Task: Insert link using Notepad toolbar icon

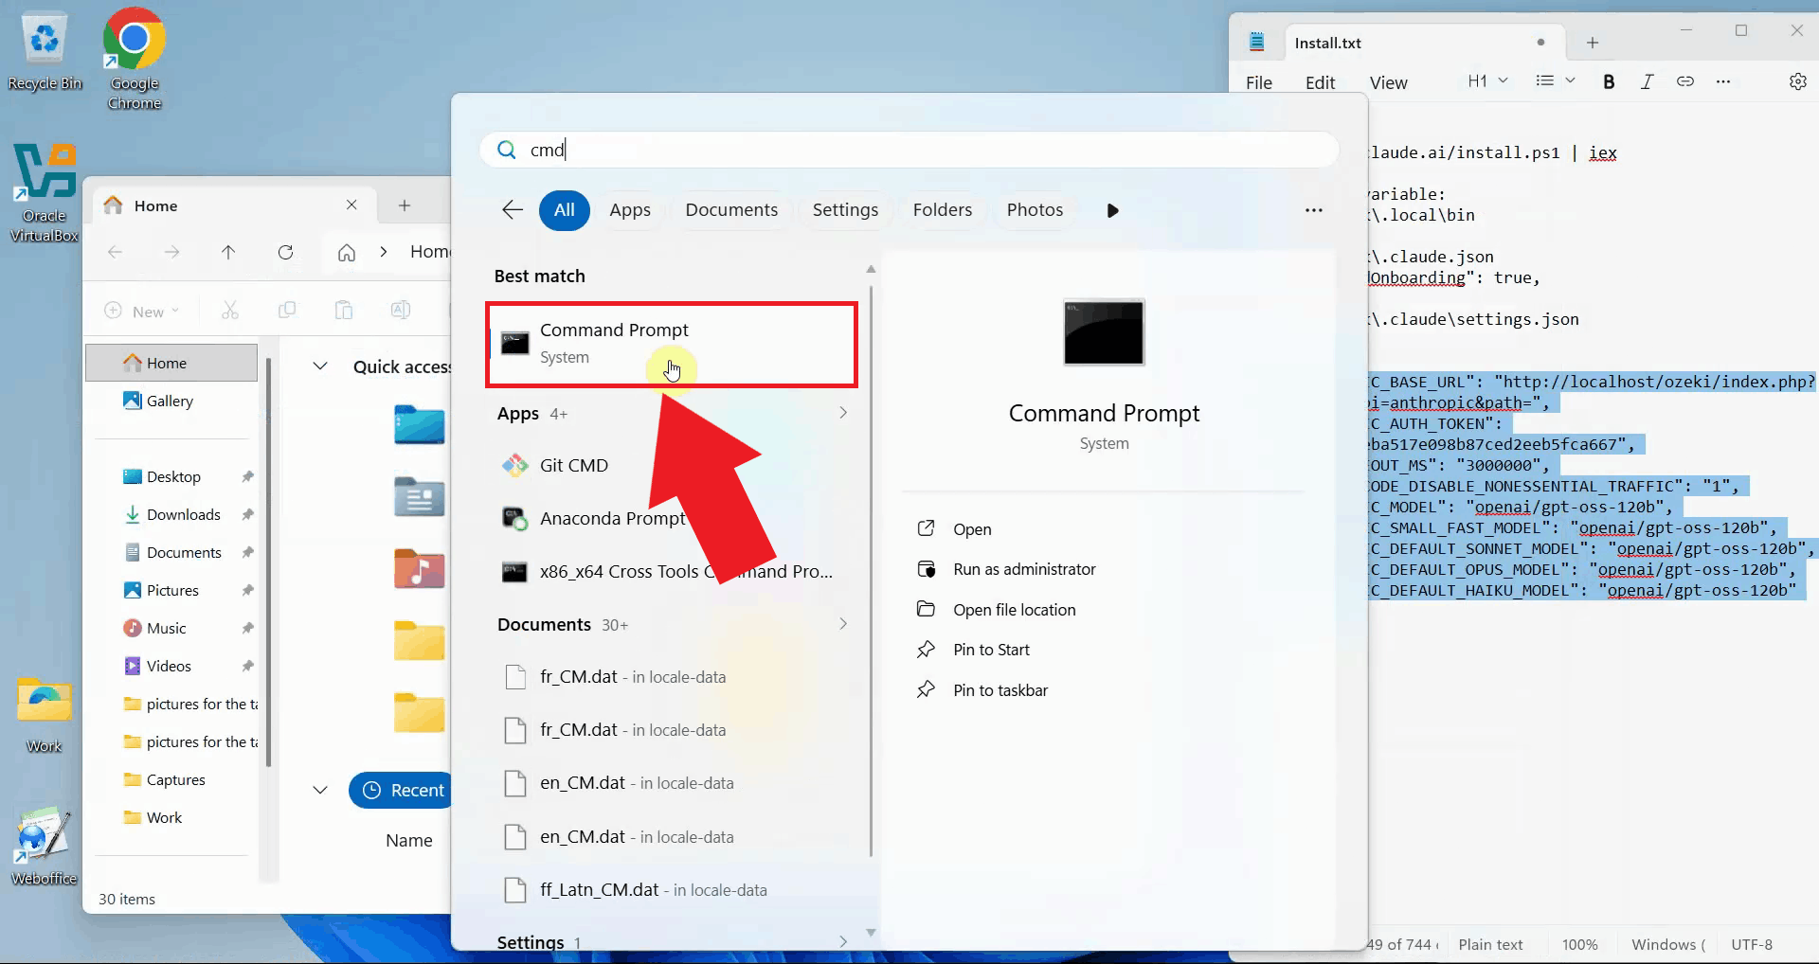Action: click(1684, 82)
